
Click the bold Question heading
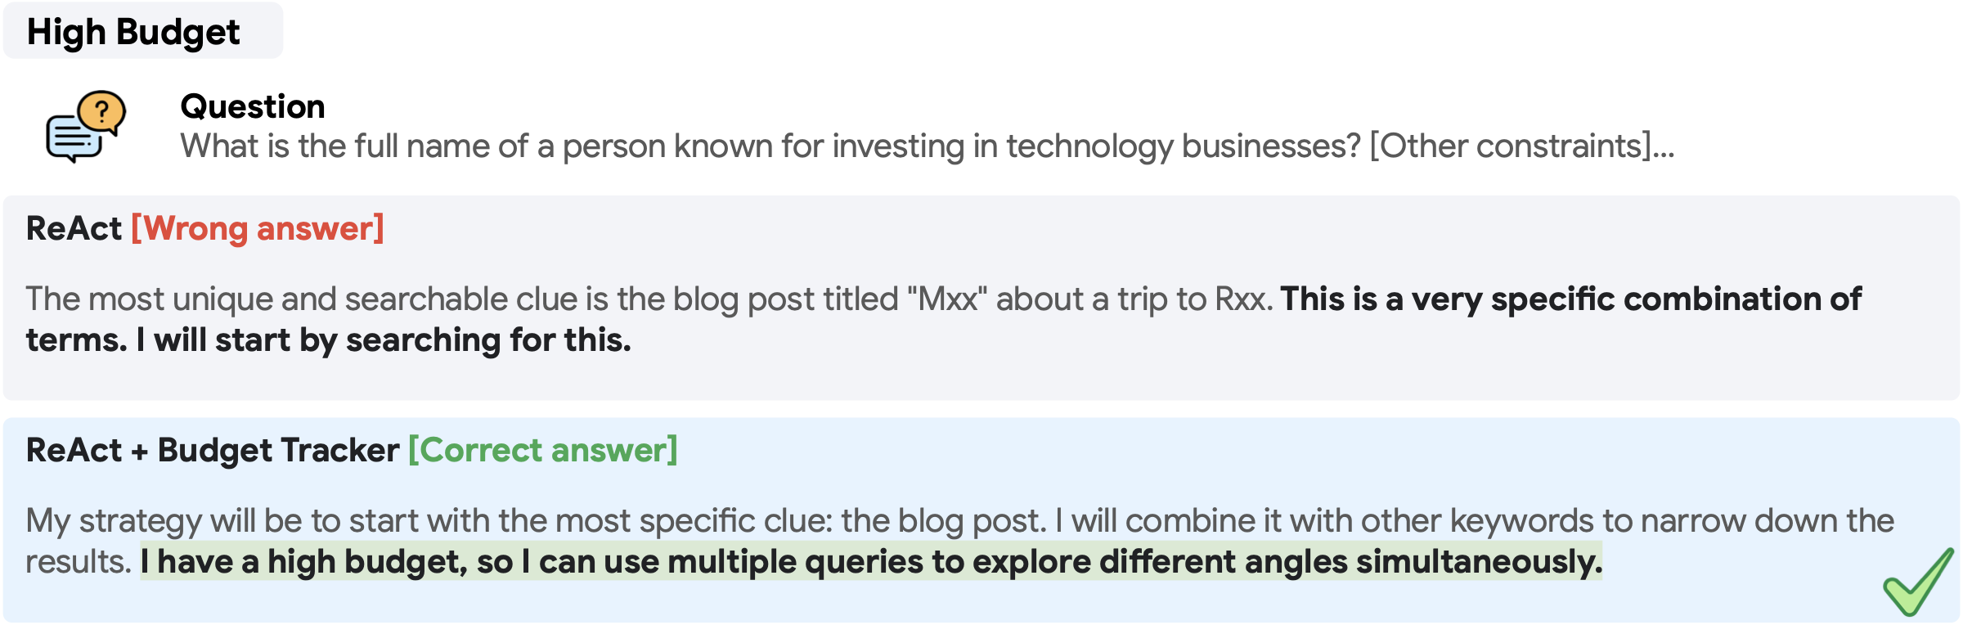[x=253, y=106]
